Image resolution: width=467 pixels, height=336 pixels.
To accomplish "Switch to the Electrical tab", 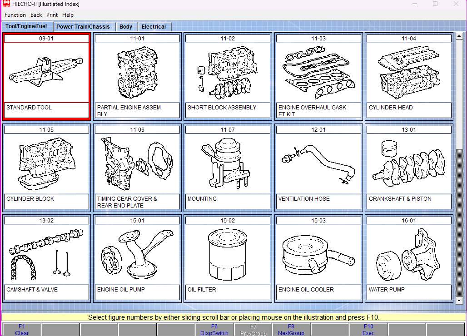I will [154, 27].
